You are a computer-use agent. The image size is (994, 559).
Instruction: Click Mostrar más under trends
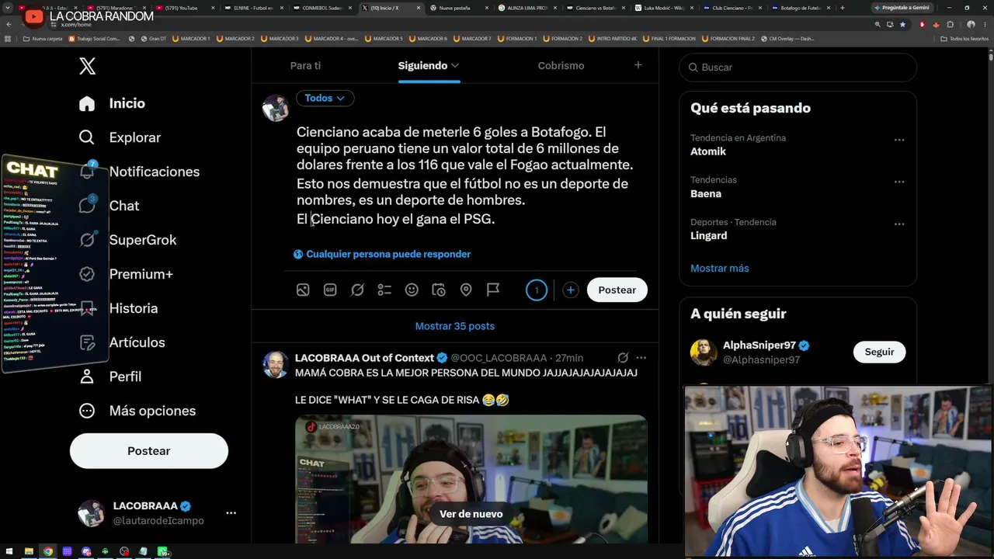[x=720, y=268]
